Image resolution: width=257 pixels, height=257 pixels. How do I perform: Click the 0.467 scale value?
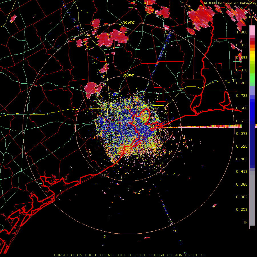pos(242,159)
